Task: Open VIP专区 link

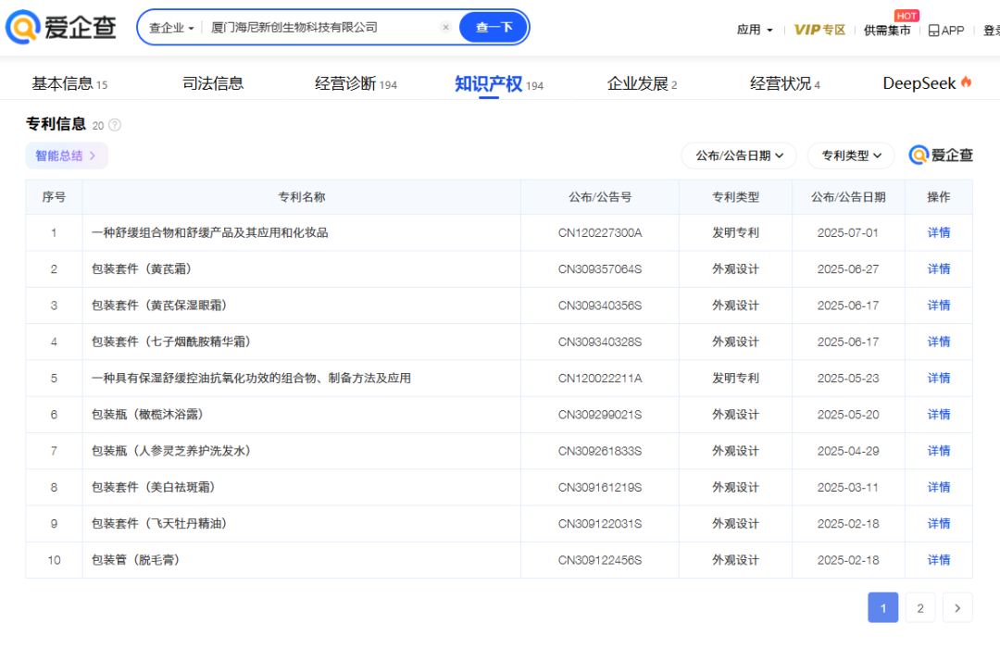Action: tap(819, 30)
